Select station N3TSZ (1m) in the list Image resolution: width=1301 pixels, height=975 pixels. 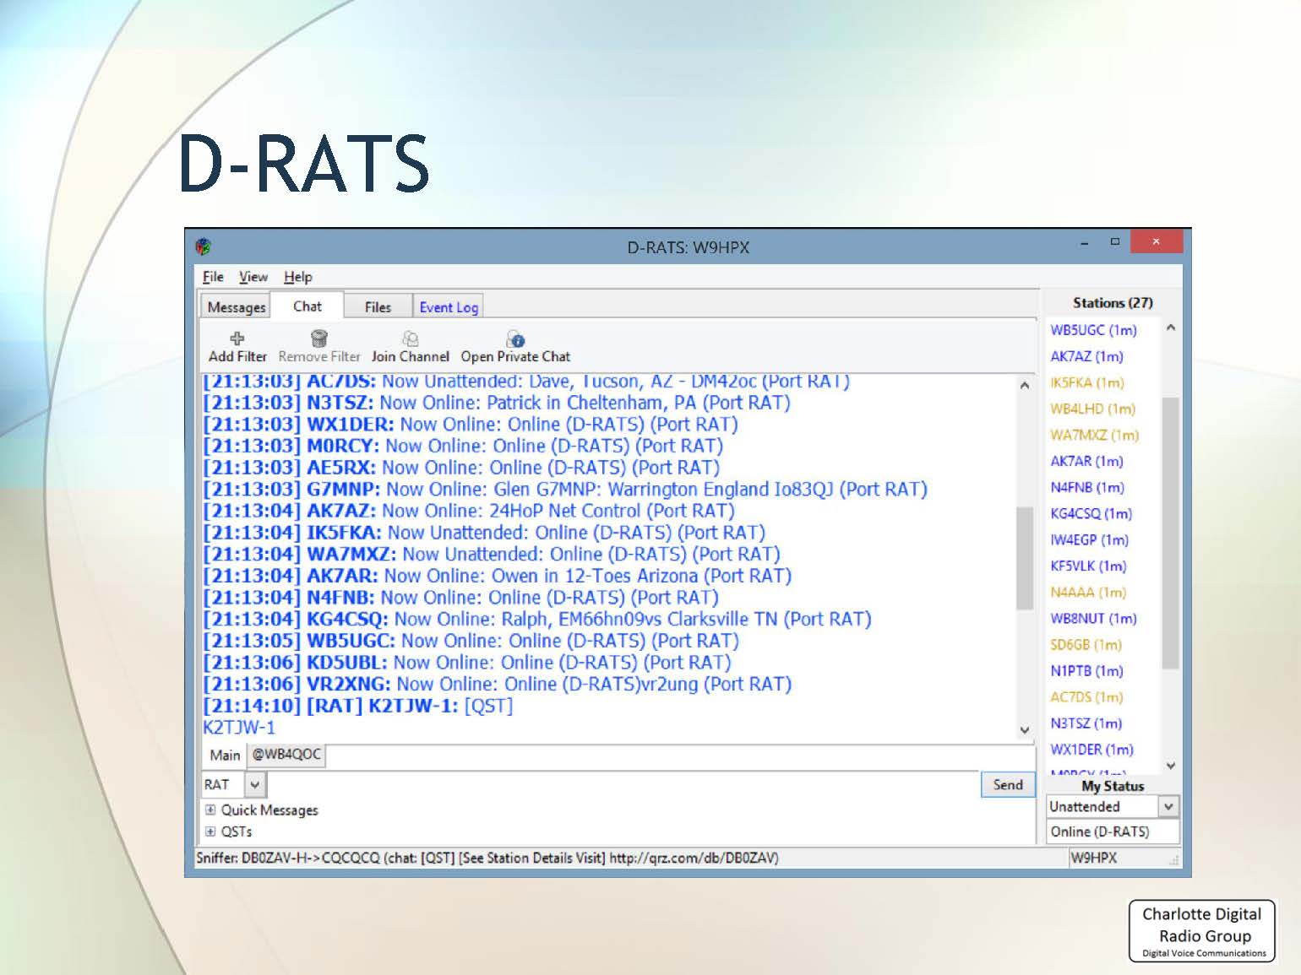coord(1086,723)
